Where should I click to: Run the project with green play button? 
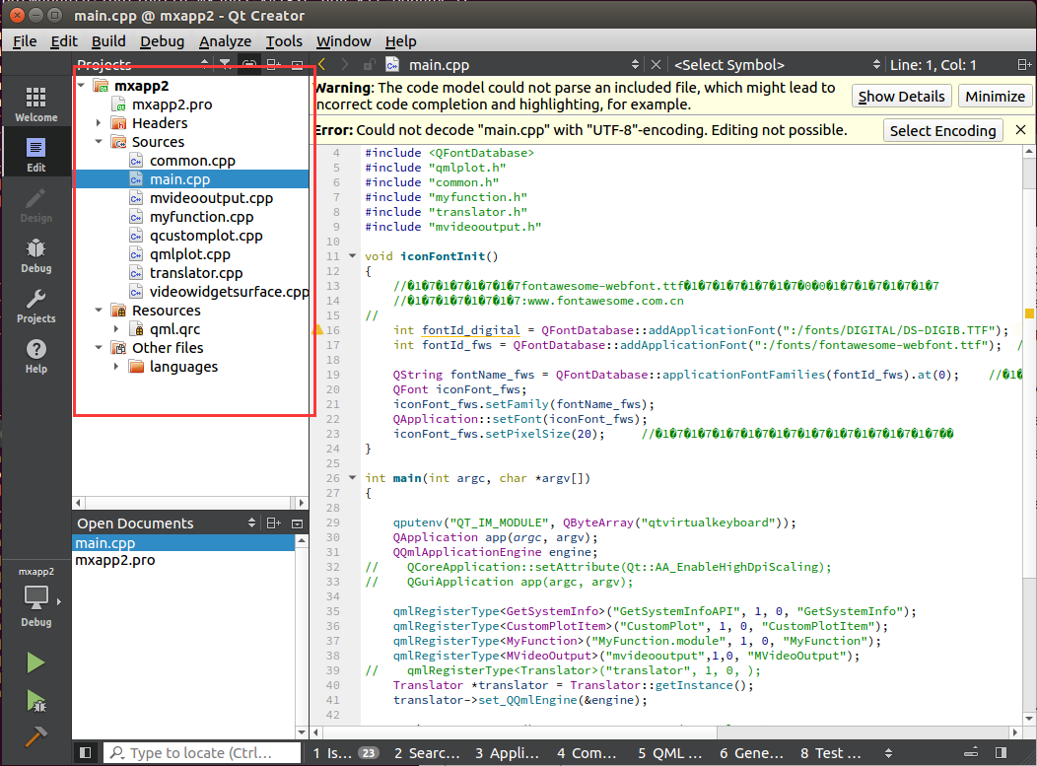(35, 662)
